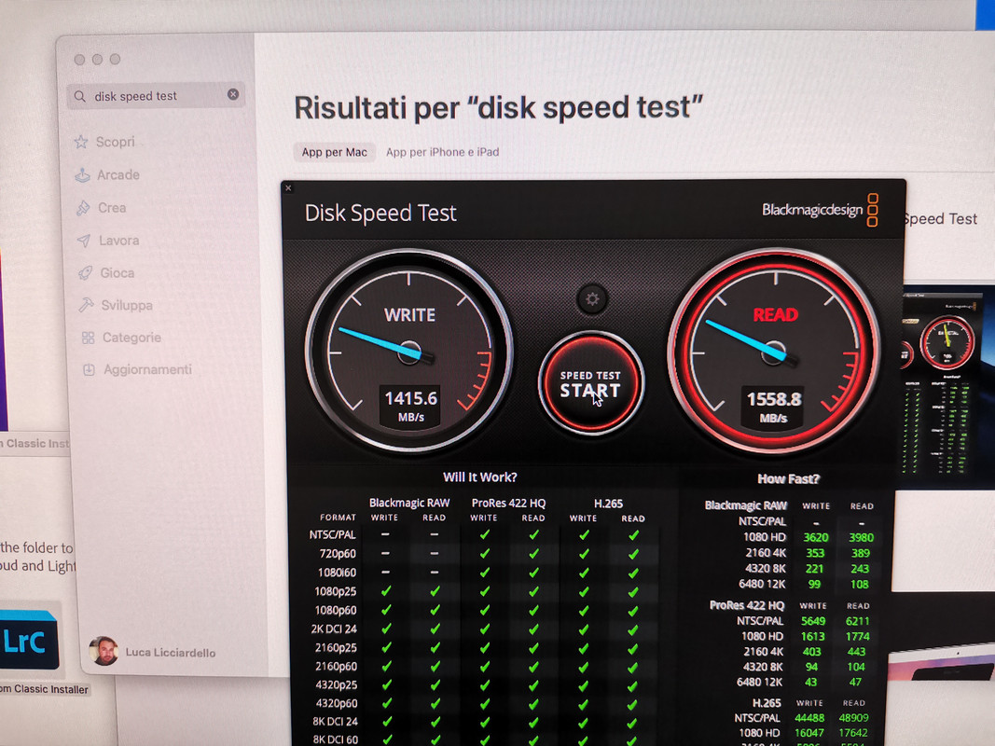The width and height of the screenshot is (995, 746).
Task: Click the H.265 column header
Action: tap(608, 504)
